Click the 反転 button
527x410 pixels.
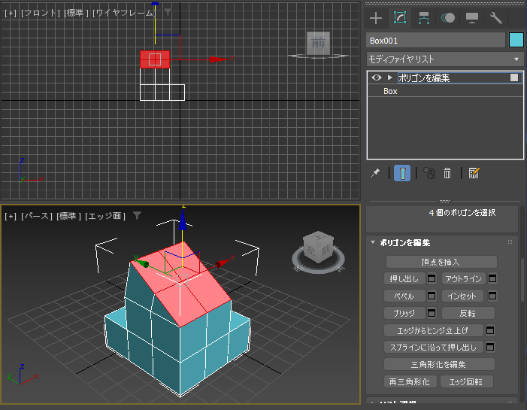(468, 313)
